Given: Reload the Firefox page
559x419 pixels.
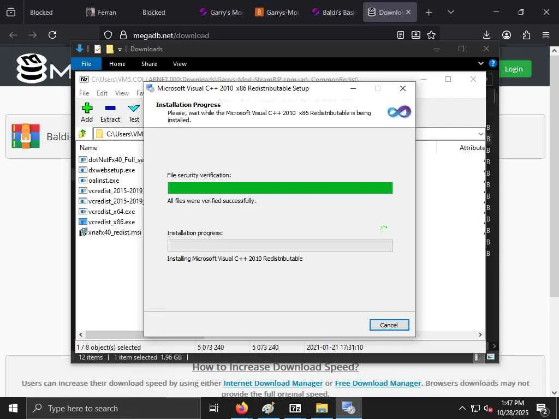Looking at the screenshot, I should [x=52, y=35].
